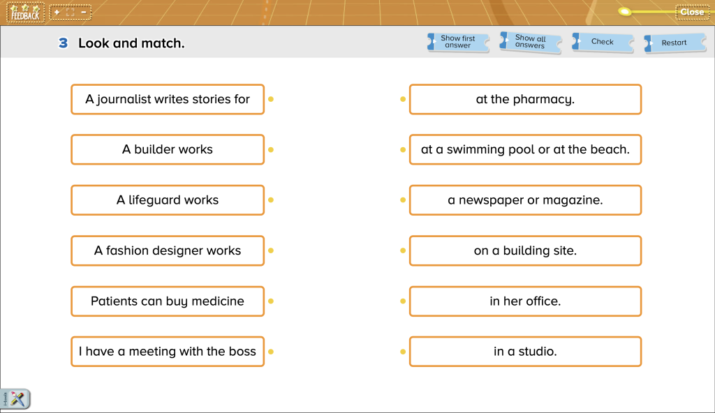Select the 'A journalist writes stories for' box
This screenshot has width=715, height=413.
click(168, 99)
